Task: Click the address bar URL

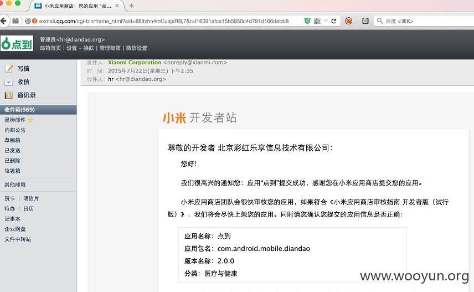Action: pos(164,21)
